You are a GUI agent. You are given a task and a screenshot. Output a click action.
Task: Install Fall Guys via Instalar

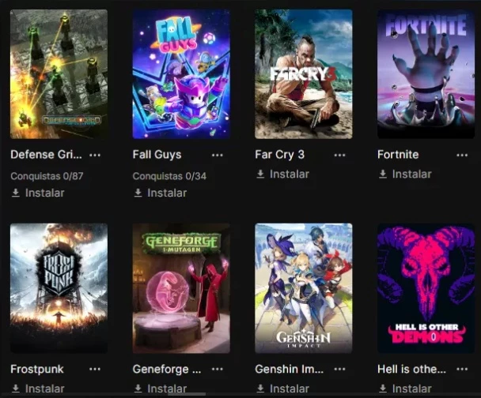(161, 193)
